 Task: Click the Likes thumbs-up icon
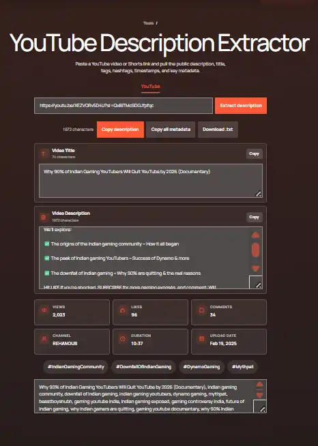point(123,310)
